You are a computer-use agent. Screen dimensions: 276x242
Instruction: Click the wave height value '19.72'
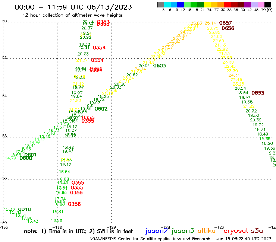(x=258, y=125)
